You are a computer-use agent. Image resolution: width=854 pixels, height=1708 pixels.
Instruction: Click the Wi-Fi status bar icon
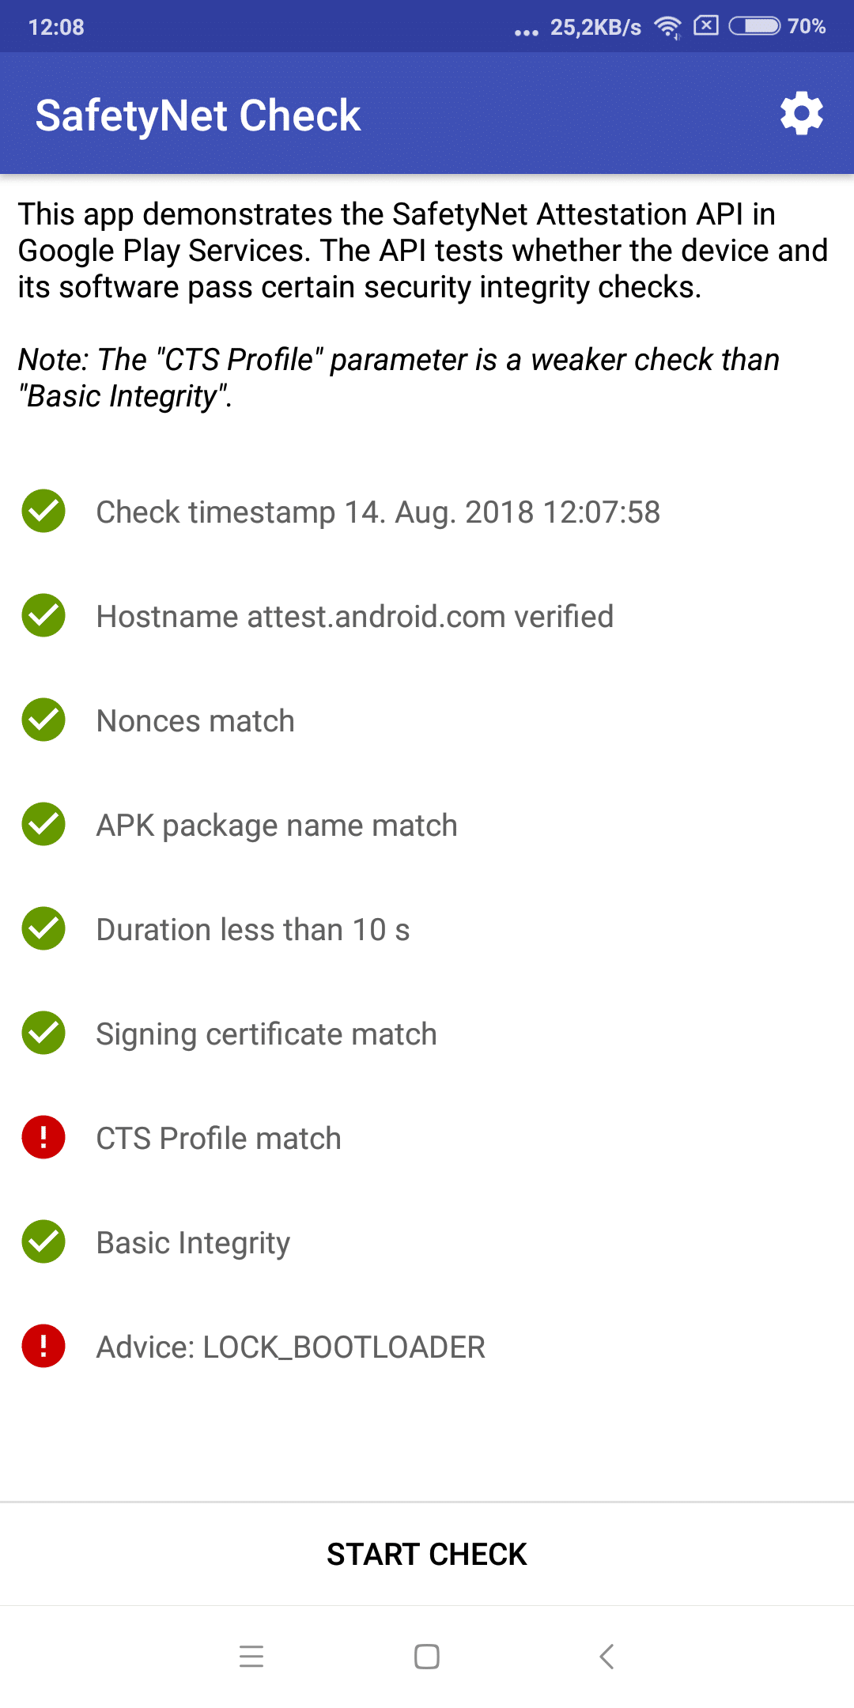[x=668, y=27]
